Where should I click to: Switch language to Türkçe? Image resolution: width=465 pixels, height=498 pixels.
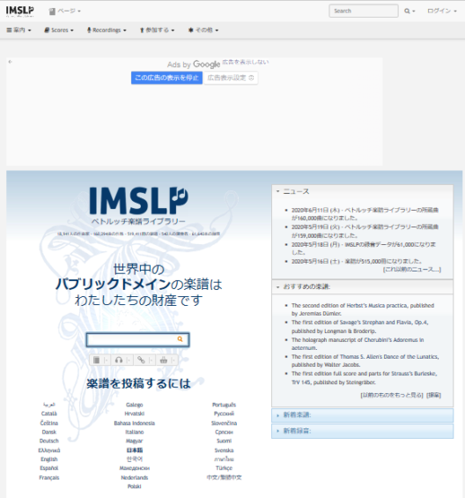click(x=224, y=468)
